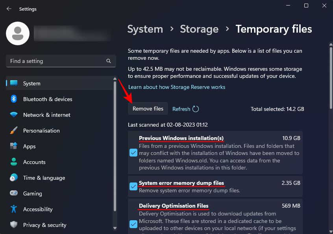Select the Apps icon in the navigation pane
The image size is (333, 234).
[13, 146]
